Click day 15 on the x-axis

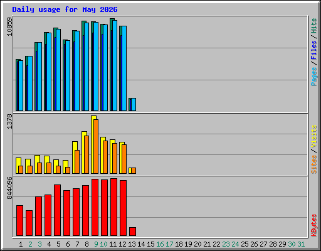[x=150, y=244]
